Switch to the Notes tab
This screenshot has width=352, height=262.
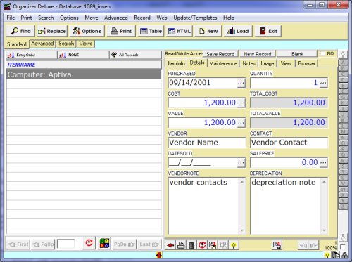click(249, 63)
